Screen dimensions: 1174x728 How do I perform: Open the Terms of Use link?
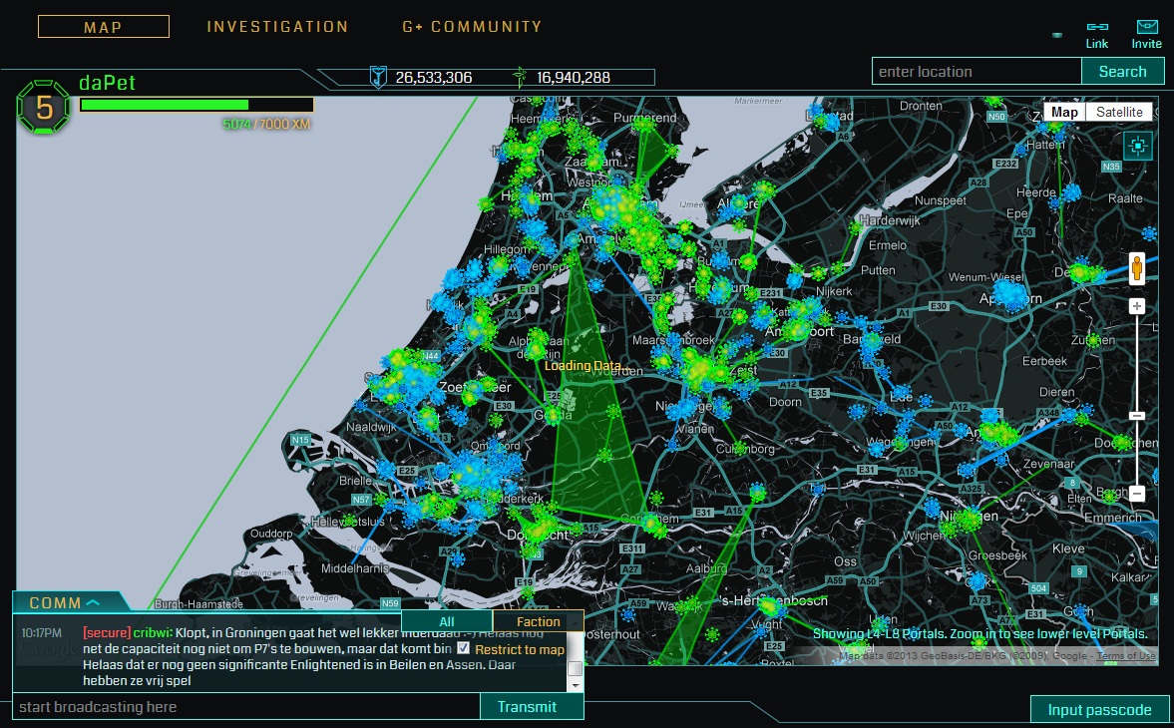(1126, 656)
